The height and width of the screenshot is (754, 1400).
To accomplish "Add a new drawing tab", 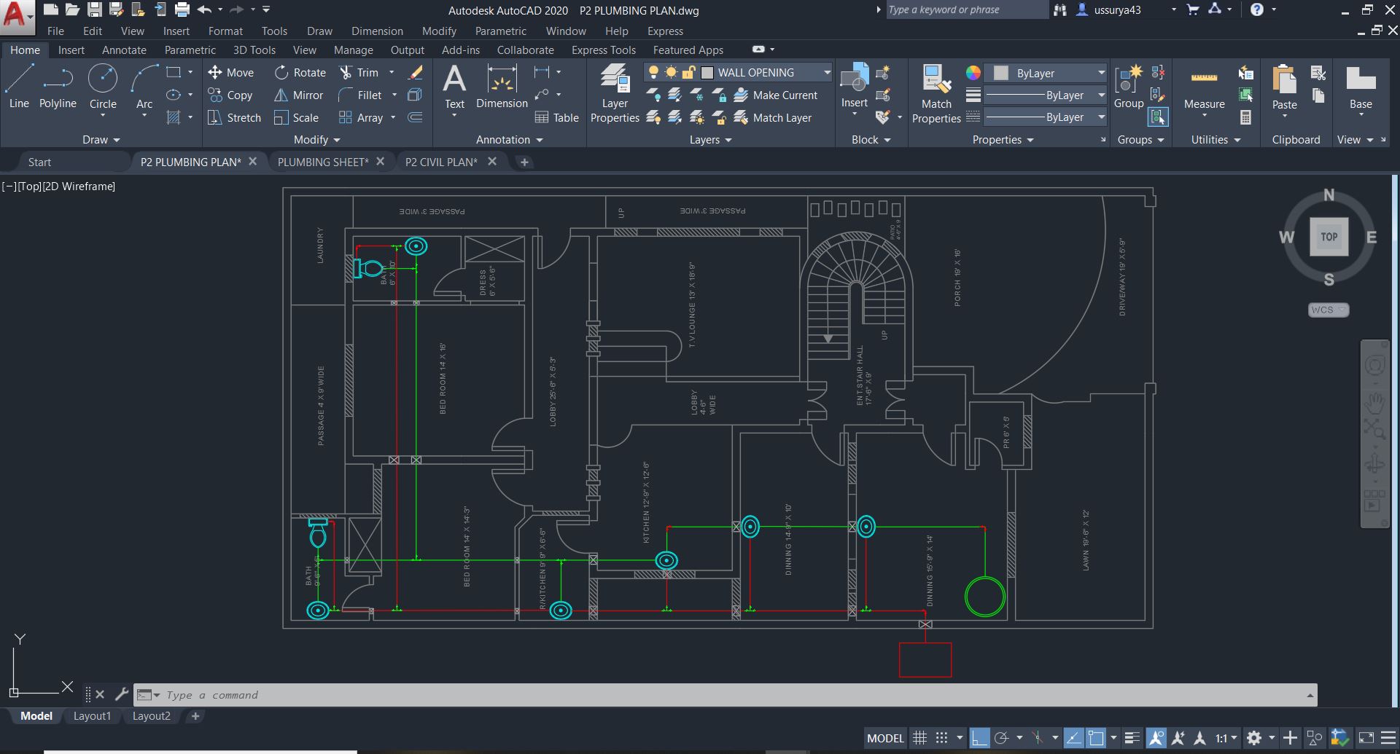I will (x=524, y=162).
